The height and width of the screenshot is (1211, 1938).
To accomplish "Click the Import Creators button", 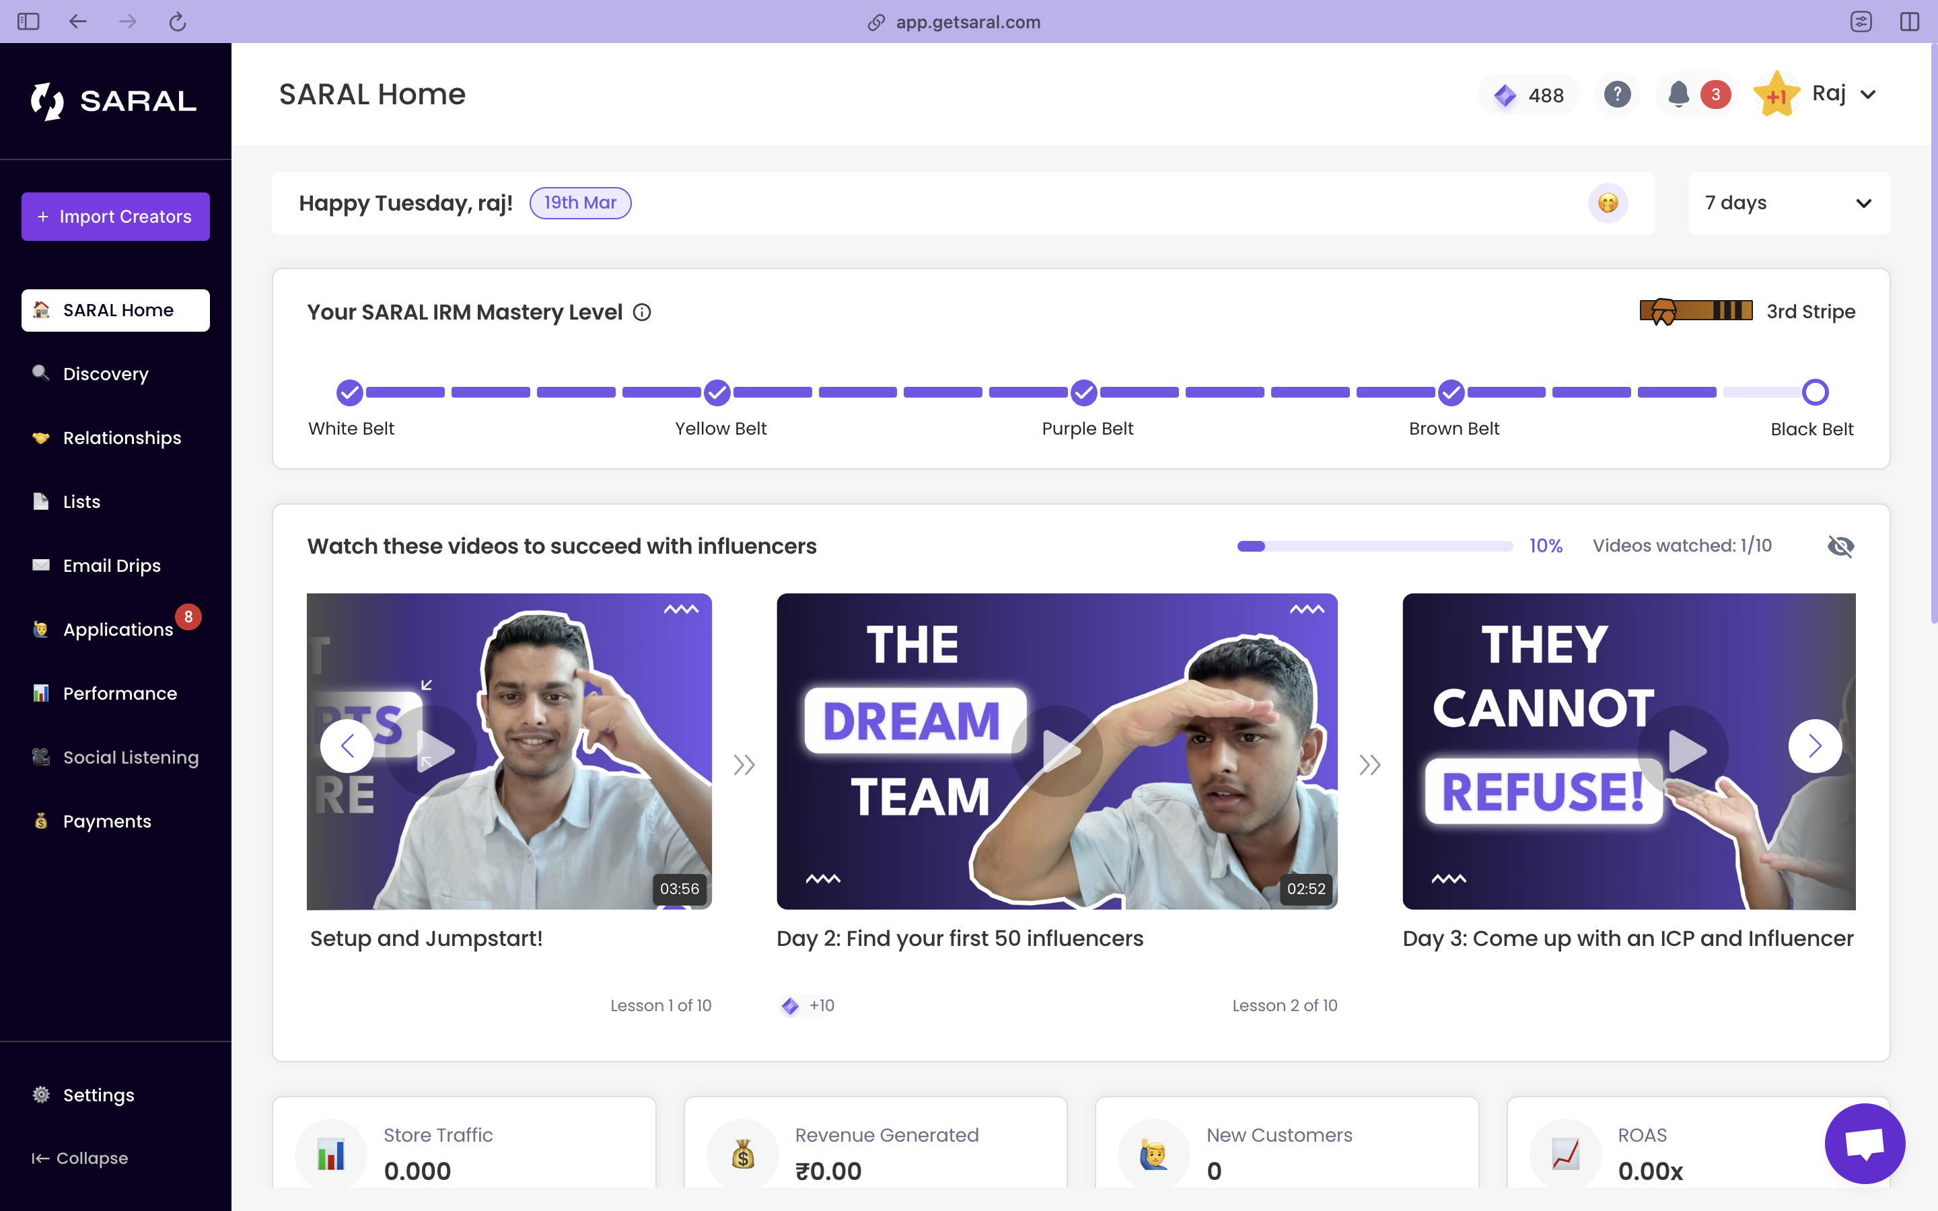I will coord(115,216).
